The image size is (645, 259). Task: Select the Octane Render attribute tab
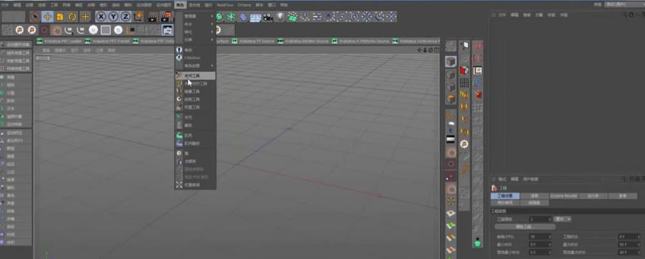pos(563,196)
